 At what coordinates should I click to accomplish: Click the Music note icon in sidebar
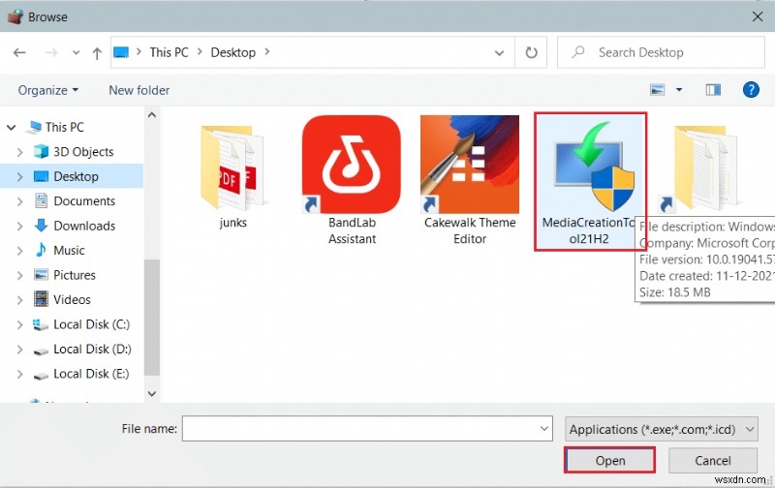point(41,250)
